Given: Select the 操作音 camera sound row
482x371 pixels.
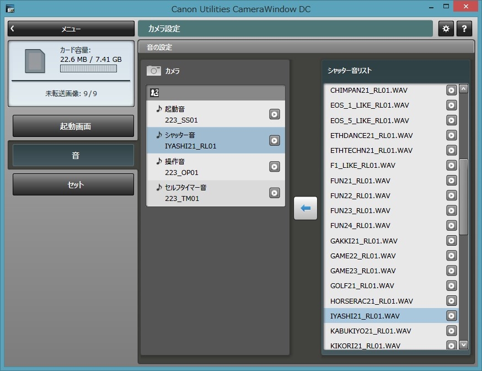Looking at the screenshot, I should tap(216, 167).
